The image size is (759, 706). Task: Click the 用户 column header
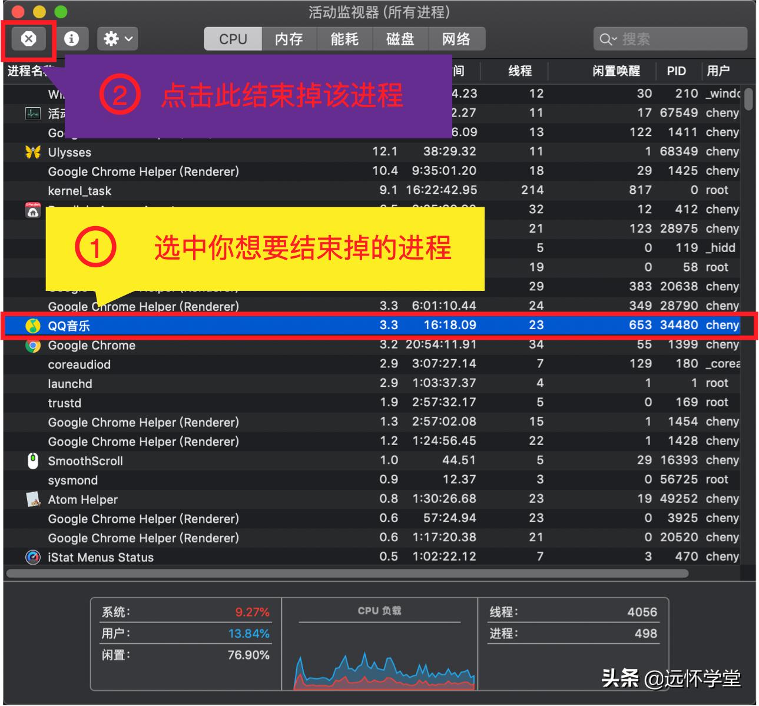718,71
